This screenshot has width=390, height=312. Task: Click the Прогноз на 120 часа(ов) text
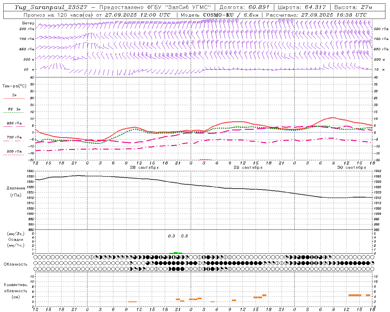pyautogui.click(x=58, y=15)
